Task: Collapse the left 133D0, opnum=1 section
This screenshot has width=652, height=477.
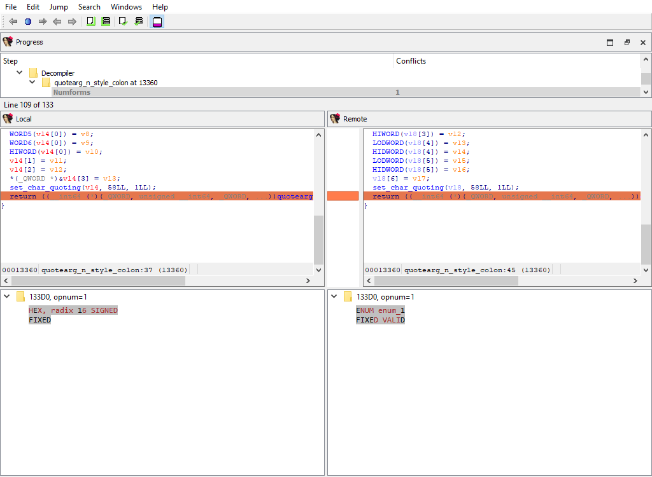Action: 6,296
